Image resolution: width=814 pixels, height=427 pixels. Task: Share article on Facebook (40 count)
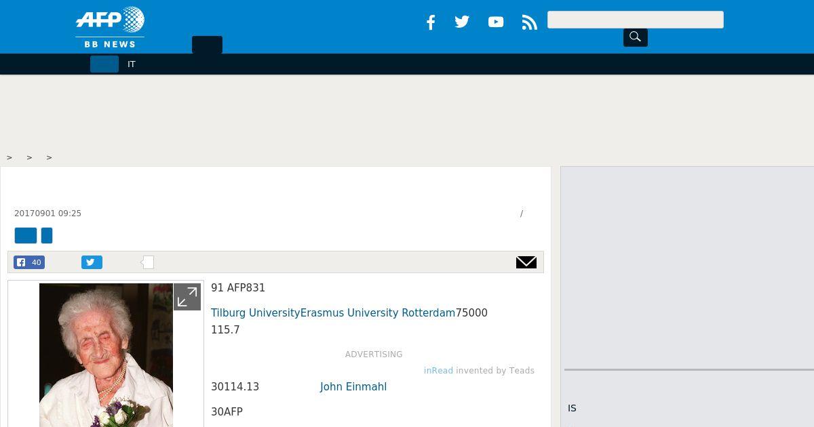[x=29, y=262]
